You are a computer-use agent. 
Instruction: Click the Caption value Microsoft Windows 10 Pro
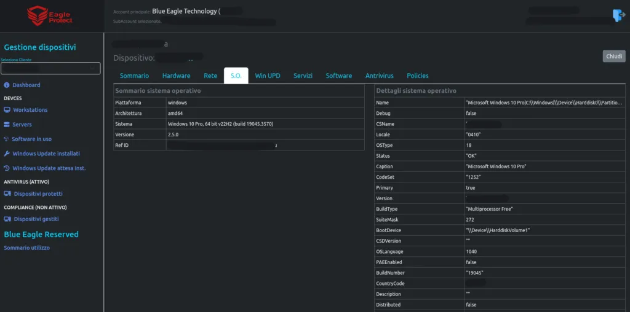(x=496, y=166)
